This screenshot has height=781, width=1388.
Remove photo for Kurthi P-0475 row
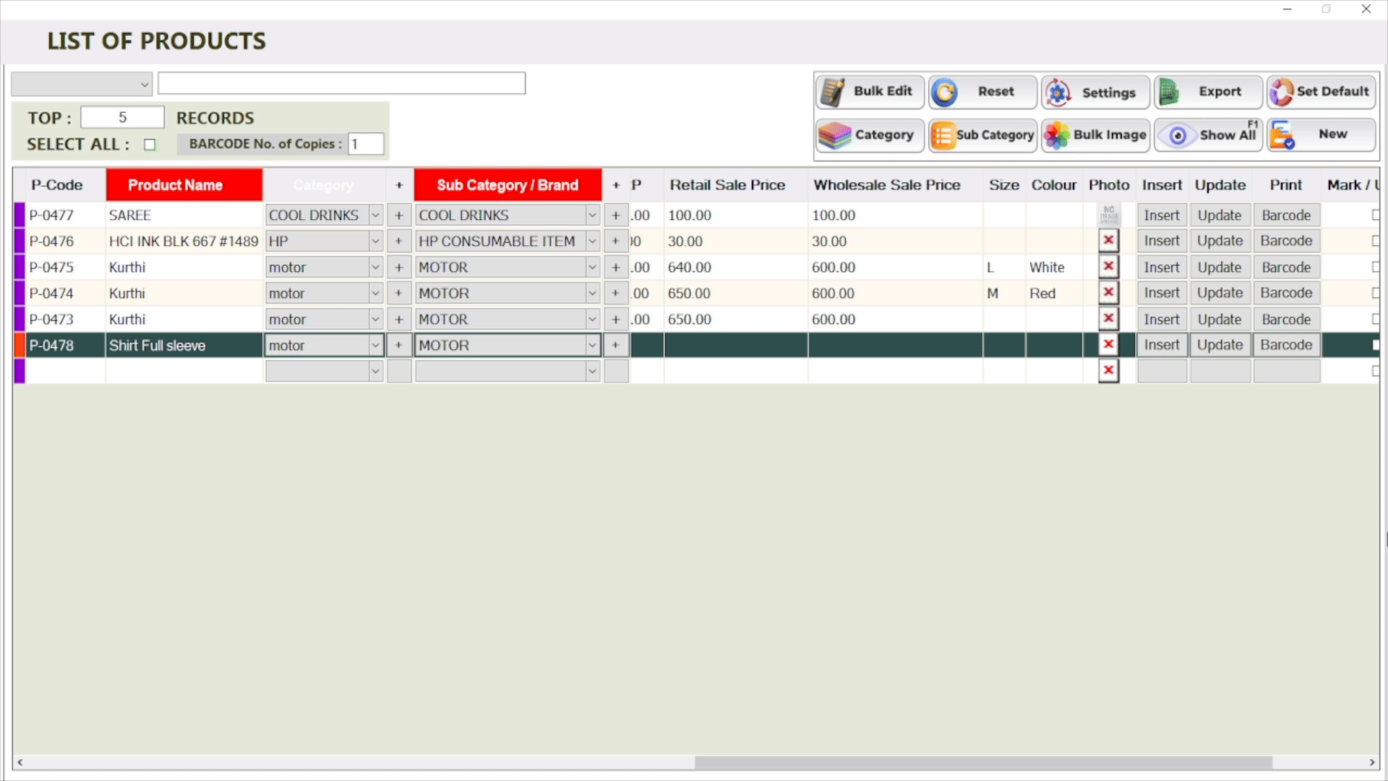(x=1108, y=267)
